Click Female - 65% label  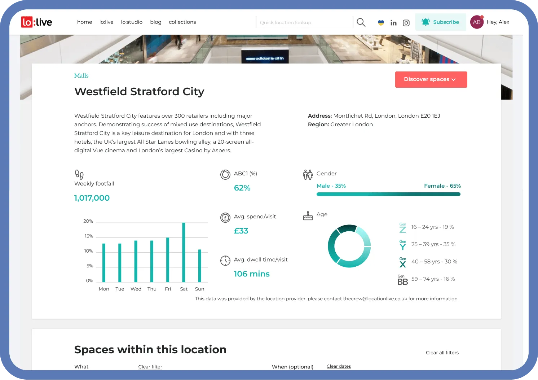tap(442, 186)
